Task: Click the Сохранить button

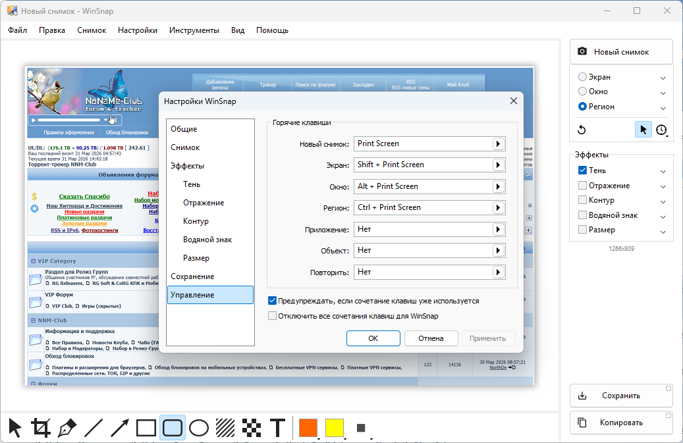Action: click(621, 396)
